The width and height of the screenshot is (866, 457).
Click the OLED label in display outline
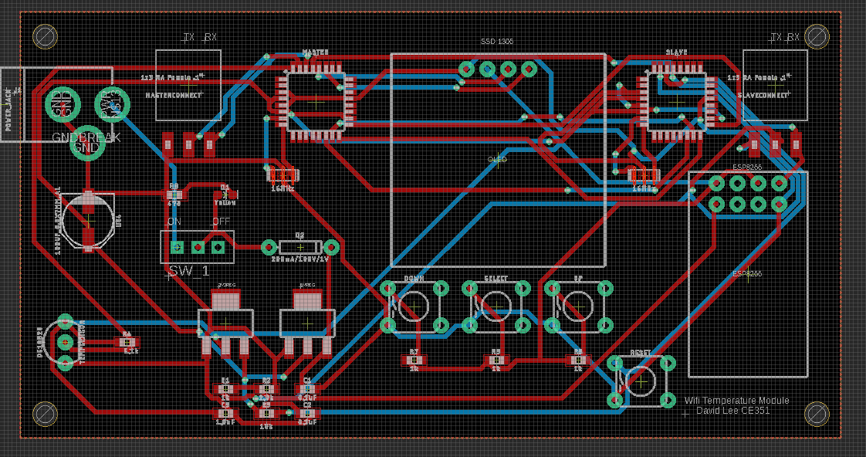498,159
